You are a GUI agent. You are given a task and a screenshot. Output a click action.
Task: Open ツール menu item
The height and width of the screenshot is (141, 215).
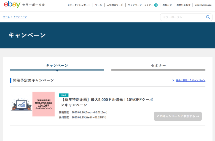pyautogui.click(x=98, y=5)
